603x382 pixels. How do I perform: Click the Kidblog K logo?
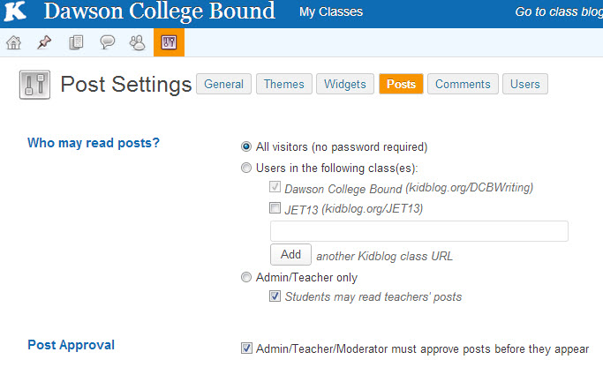(x=15, y=11)
